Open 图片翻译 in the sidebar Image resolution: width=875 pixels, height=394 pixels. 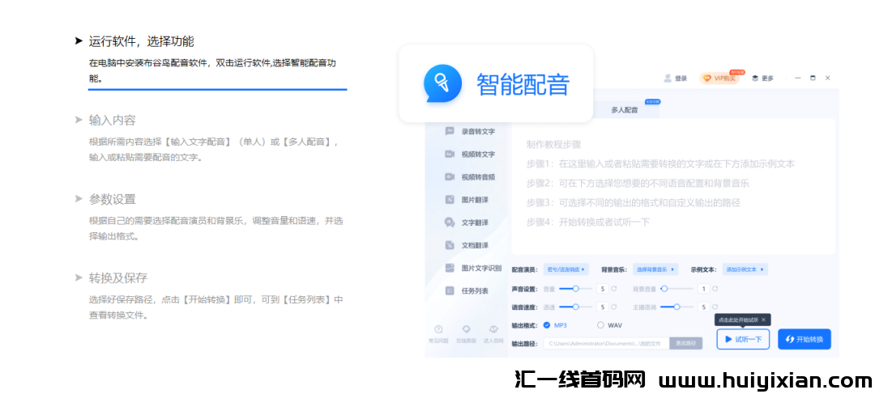(466, 200)
